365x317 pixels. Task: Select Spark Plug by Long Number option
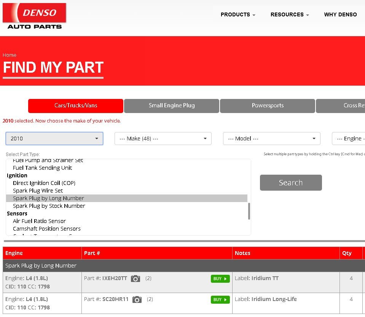(127, 198)
